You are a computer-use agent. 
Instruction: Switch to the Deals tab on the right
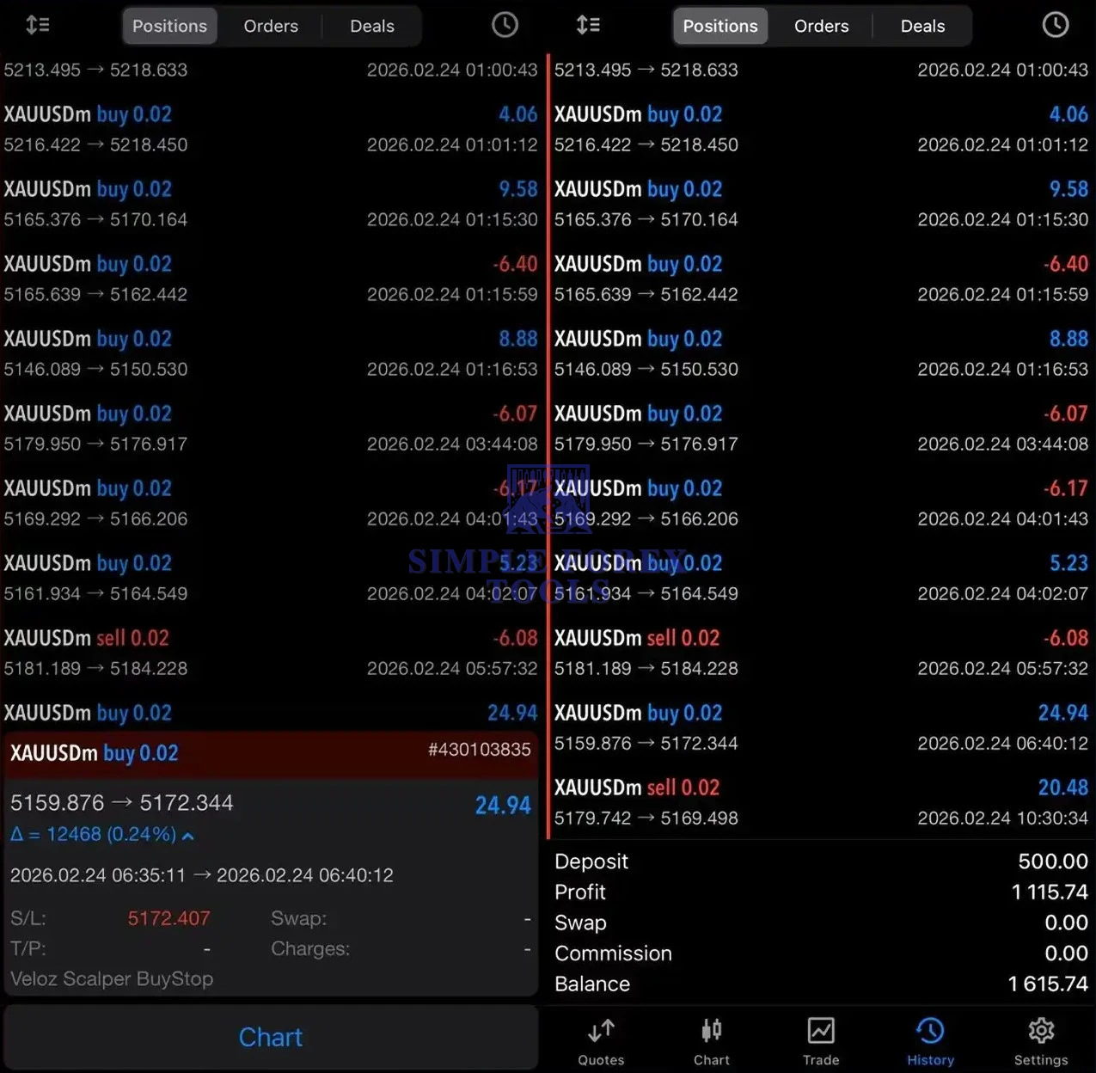921,26
